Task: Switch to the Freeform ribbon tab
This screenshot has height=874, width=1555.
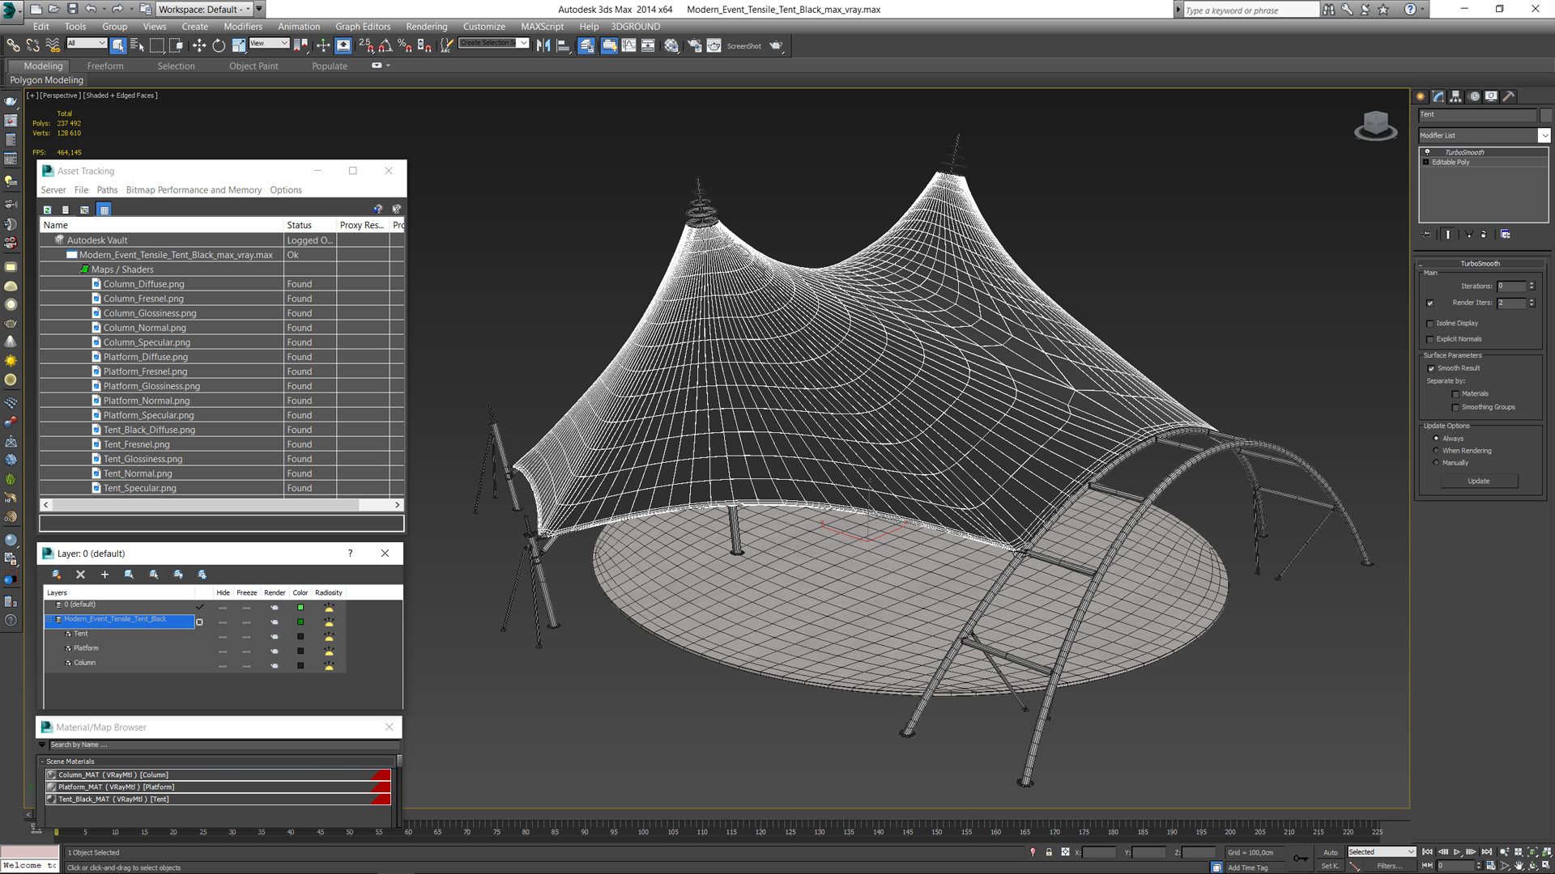Action: coord(105,66)
